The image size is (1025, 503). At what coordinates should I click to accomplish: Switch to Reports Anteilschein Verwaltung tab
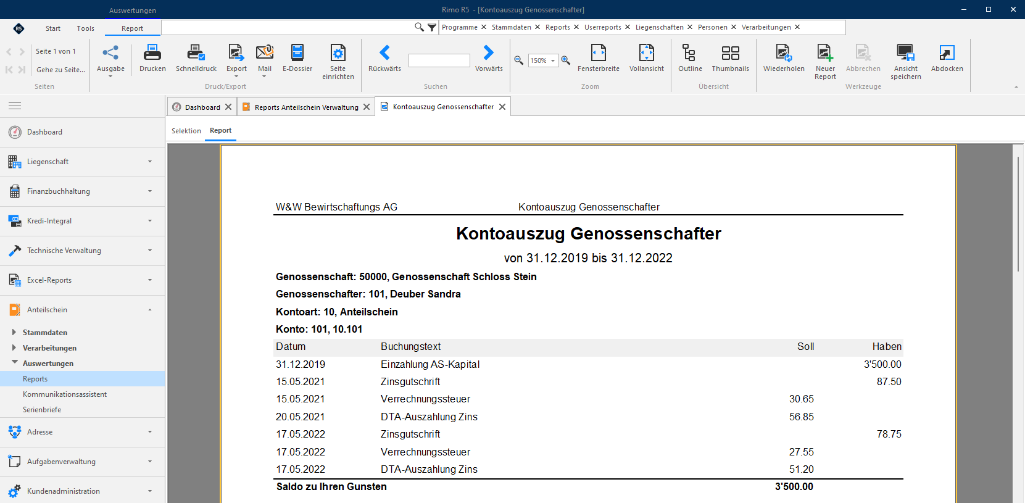click(x=306, y=107)
